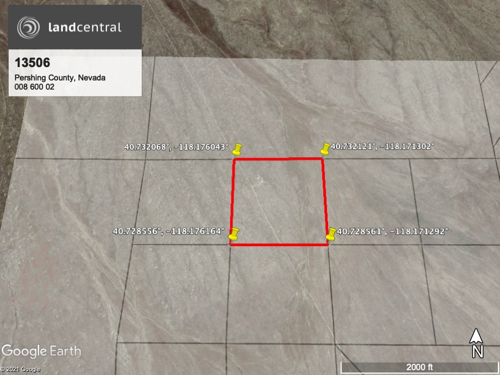Click the N letter below the compass arrow
Viewport: 500px width, 375px height.
tap(476, 351)
